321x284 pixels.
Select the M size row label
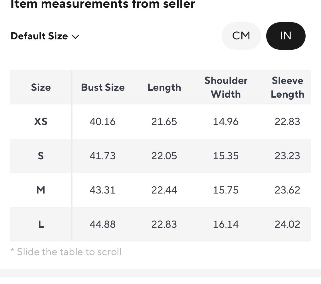41,190
